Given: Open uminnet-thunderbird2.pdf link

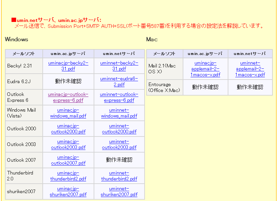Looking at the screenshot, I should click(x=119, y=176).
